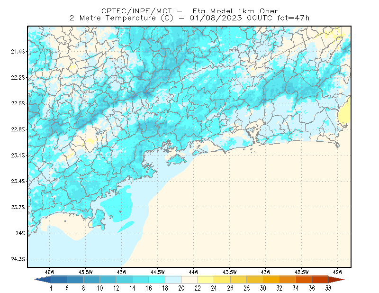This screenshot has height=293, width=379.
Task: Click the left blue arrow of colorbar
Action: point(43,280)
